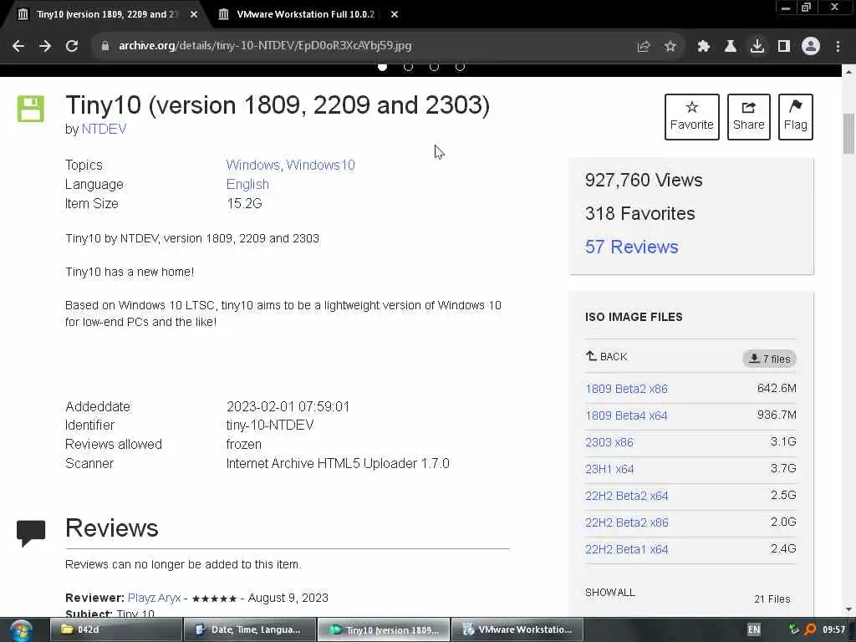856x642 pixels.
Task: Open 042d folder taskbar item
Action: click(115, 629)
